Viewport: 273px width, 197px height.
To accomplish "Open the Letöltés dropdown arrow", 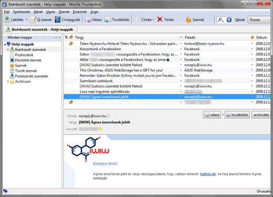I will click(x=26, y=20).
